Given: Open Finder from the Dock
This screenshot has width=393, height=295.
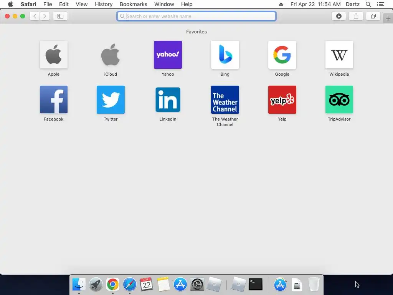Looking at the screenshot, I should 79,285.
